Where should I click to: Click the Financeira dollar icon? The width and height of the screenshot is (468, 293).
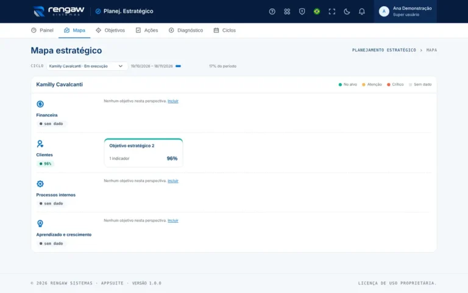click(40, 104)
